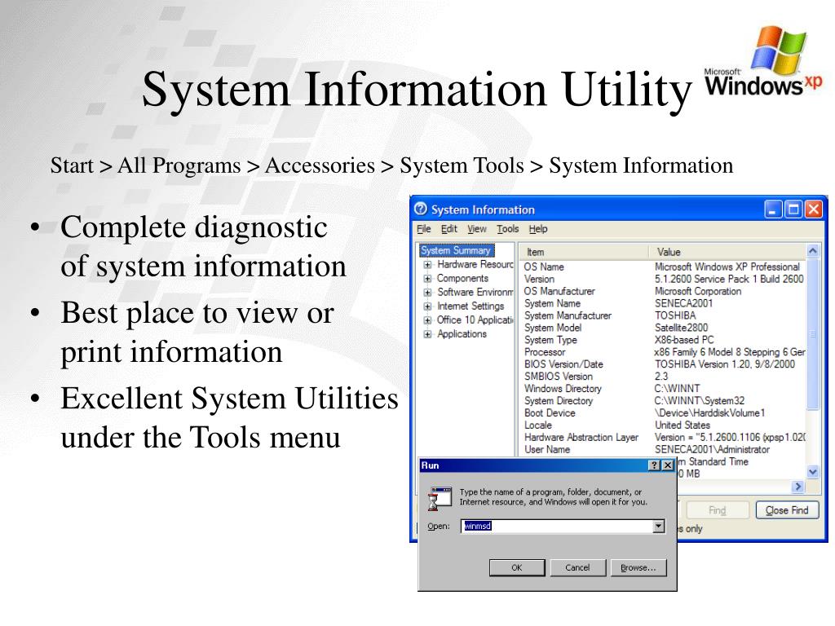Expand the Applications tree node
The image size is (835, 626).
point(427,333)
